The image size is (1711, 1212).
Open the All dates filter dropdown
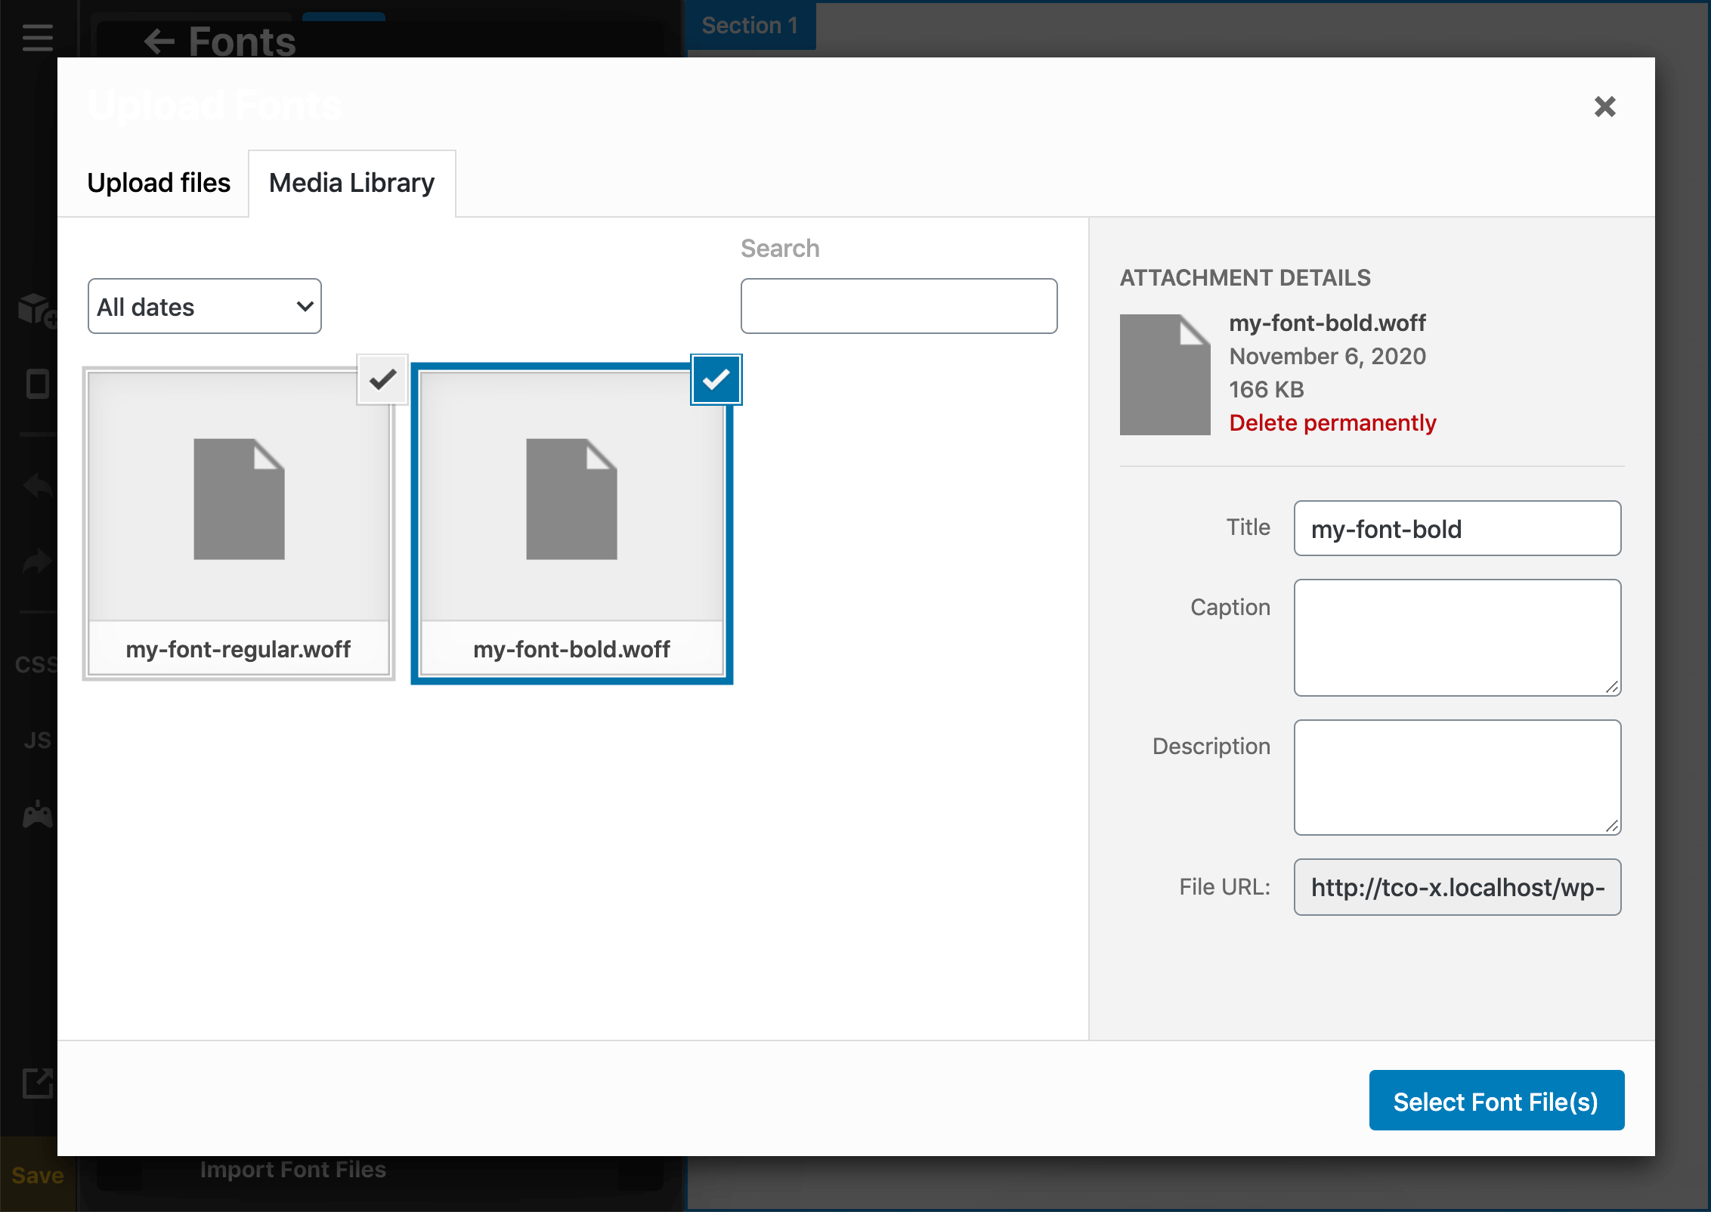click(x=205, y=306)
